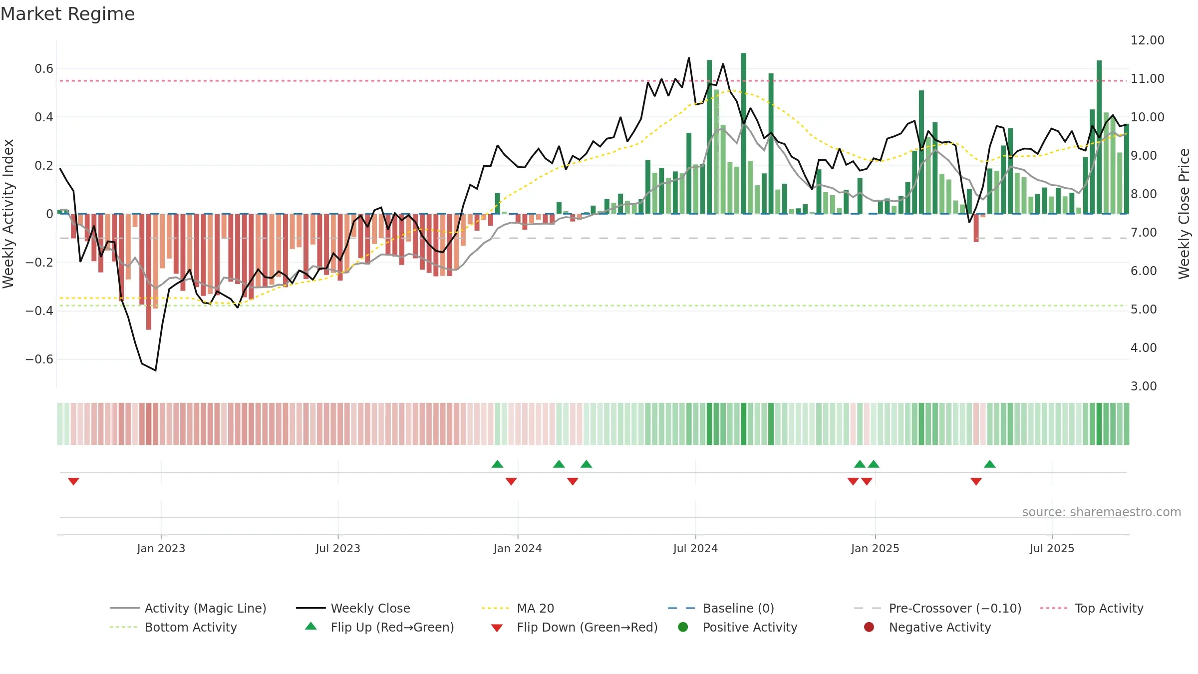Viewport: 1198px width, 674px height.
Task: Select the last flip-down marker before Jul 2025
Action: click(x=976, y=481)
